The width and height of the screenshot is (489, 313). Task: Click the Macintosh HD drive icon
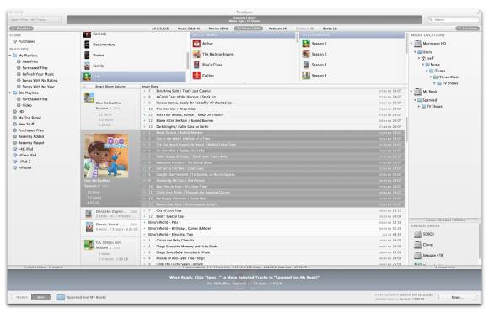[x=418, y=44]
